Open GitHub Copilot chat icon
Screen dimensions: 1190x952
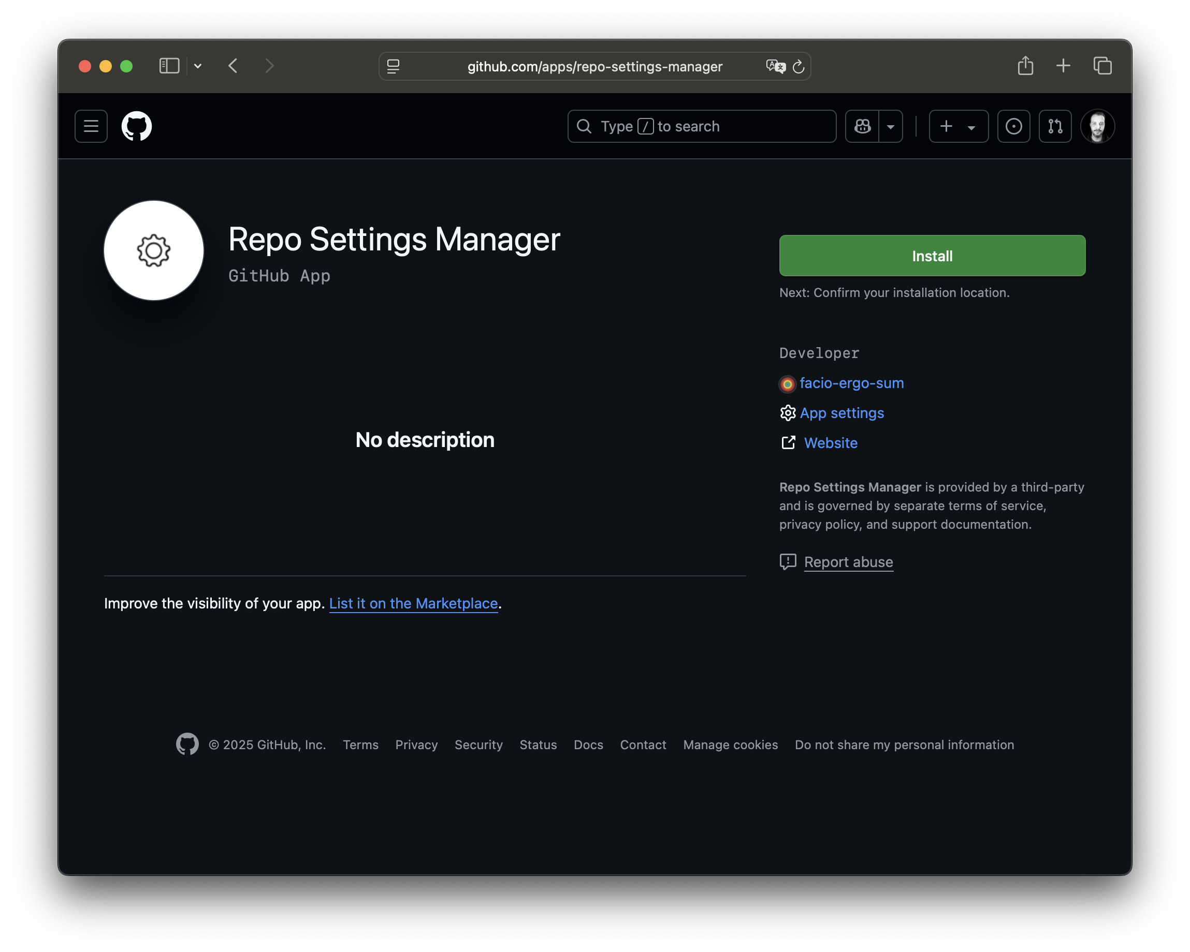tap(862, 126)
